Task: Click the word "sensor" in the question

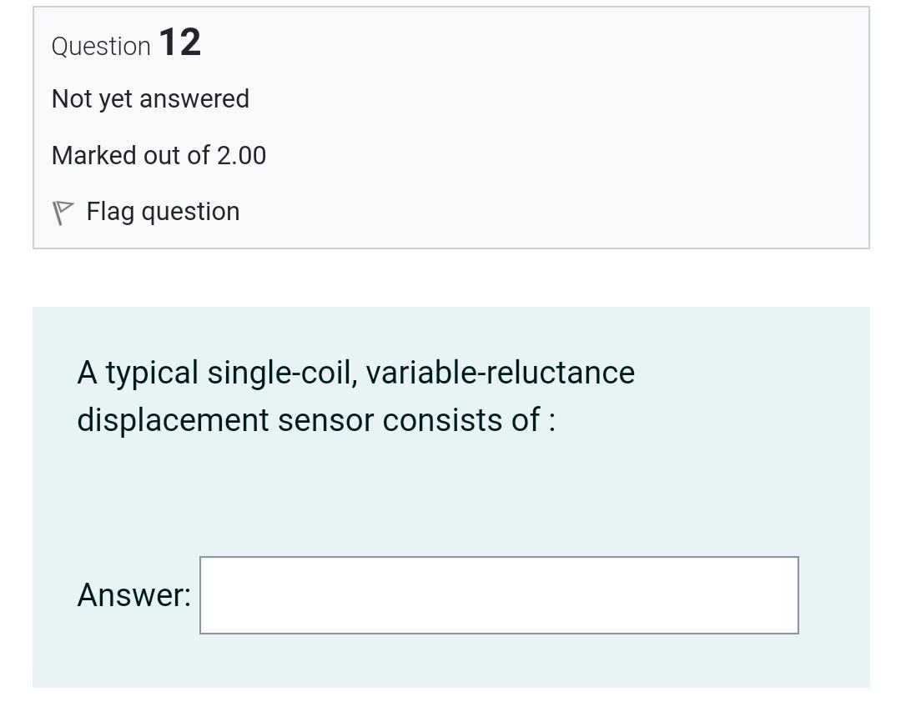Action: pos(325,420)
